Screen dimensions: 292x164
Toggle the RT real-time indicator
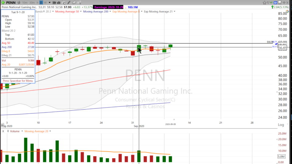pos(271,2)
